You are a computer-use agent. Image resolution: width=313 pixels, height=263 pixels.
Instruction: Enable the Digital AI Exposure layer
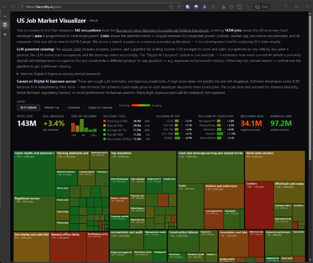(100, 107)
